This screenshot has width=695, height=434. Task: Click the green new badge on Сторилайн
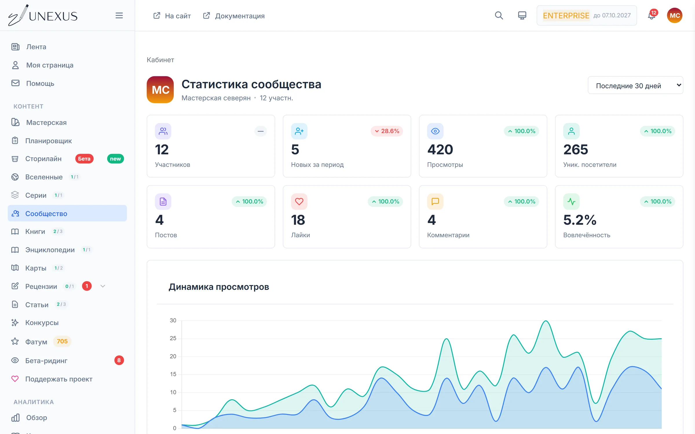(x=115, y=159)
